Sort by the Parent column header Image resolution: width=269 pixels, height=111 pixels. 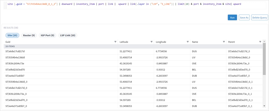tap(232, 42)
